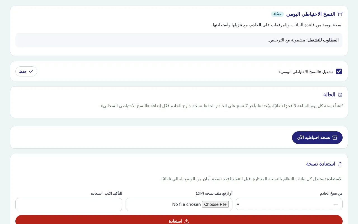358x224 pixels.
Task: Click the نسخة احتياطية الآن button
Action: [317, 138]
